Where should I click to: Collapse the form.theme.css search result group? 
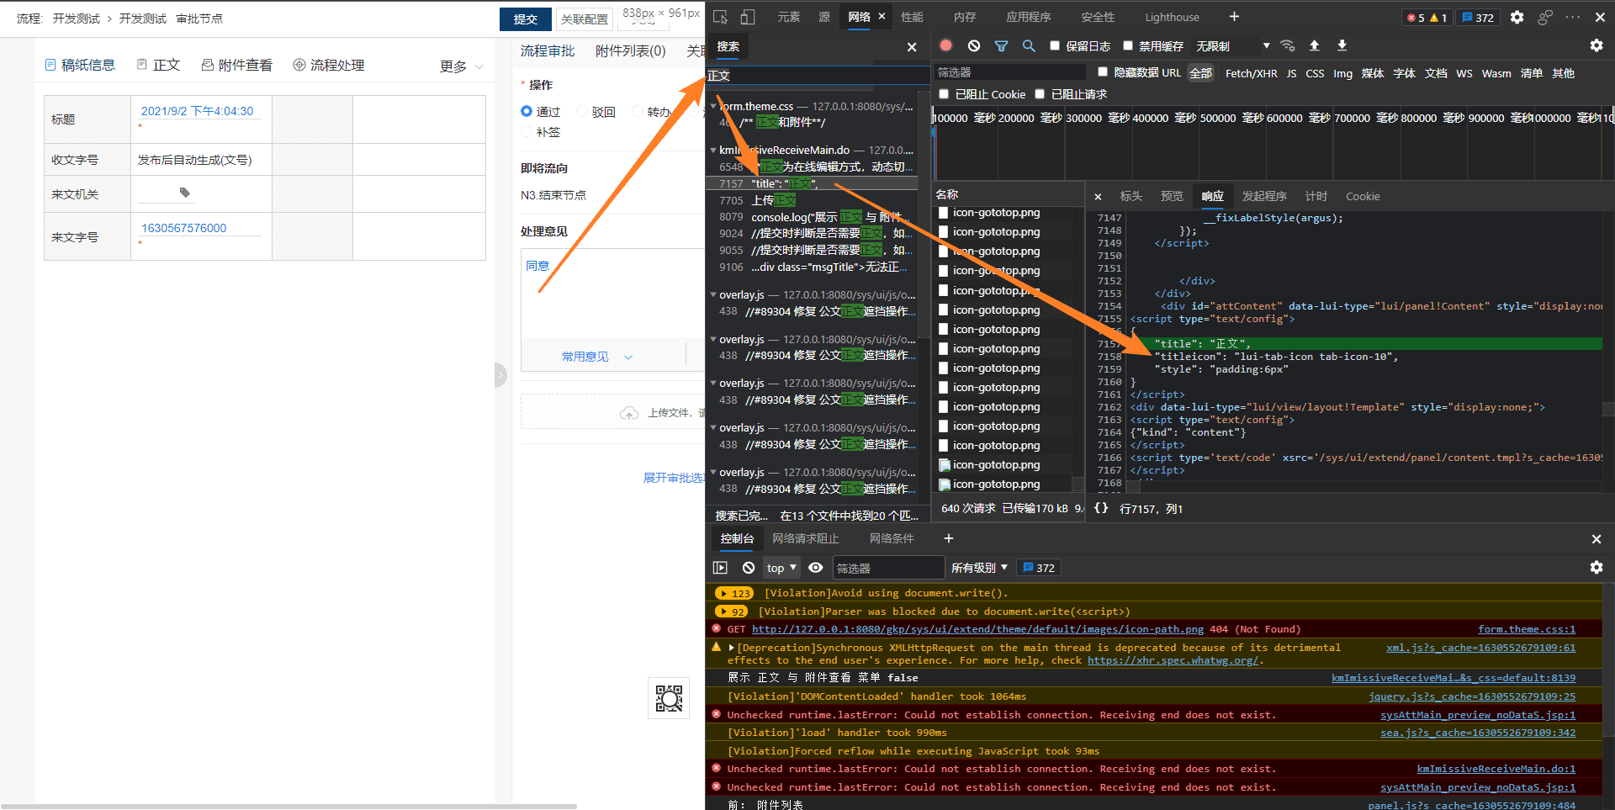coord(713,106)
